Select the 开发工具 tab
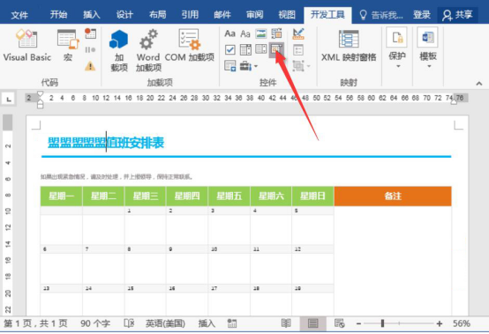 tap(327, 15)
